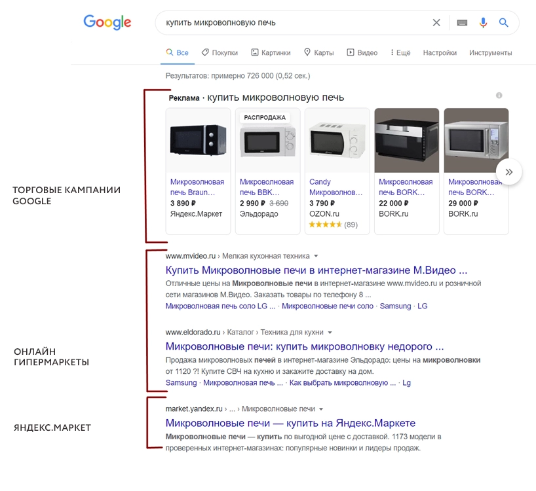536x491 pixels.
Task: Click the Яндекс.Маркет seller name
Action: pyautogui.click(x=196, y=213)
